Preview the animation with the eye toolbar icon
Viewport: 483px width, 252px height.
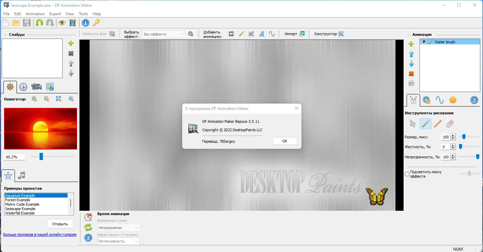62,23
